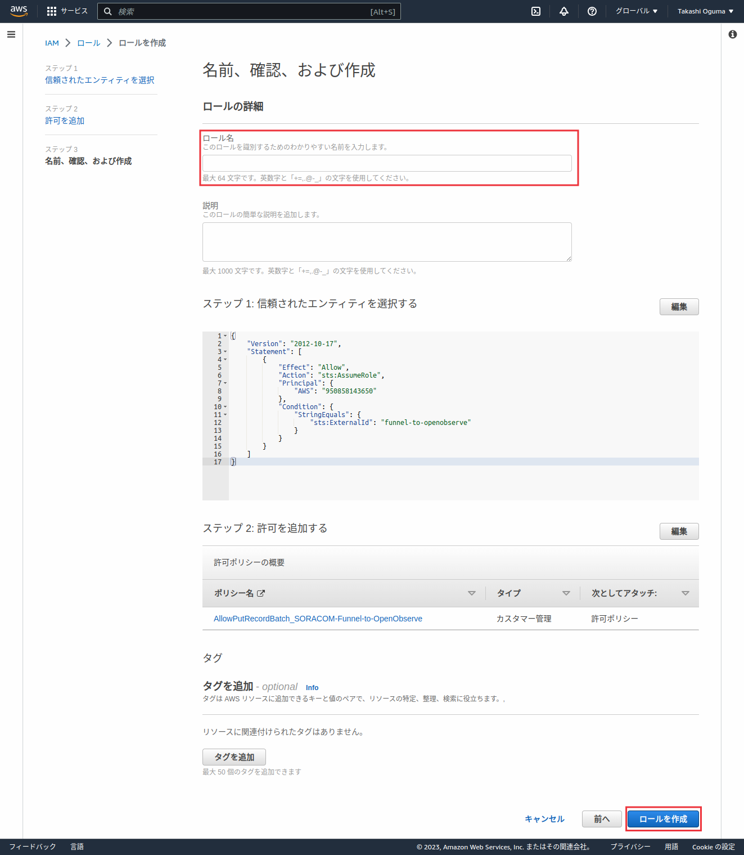The height and width of the screenshot is (855, 744).
Task: Click the AWS logo home icon
Action: click(19, 11)
